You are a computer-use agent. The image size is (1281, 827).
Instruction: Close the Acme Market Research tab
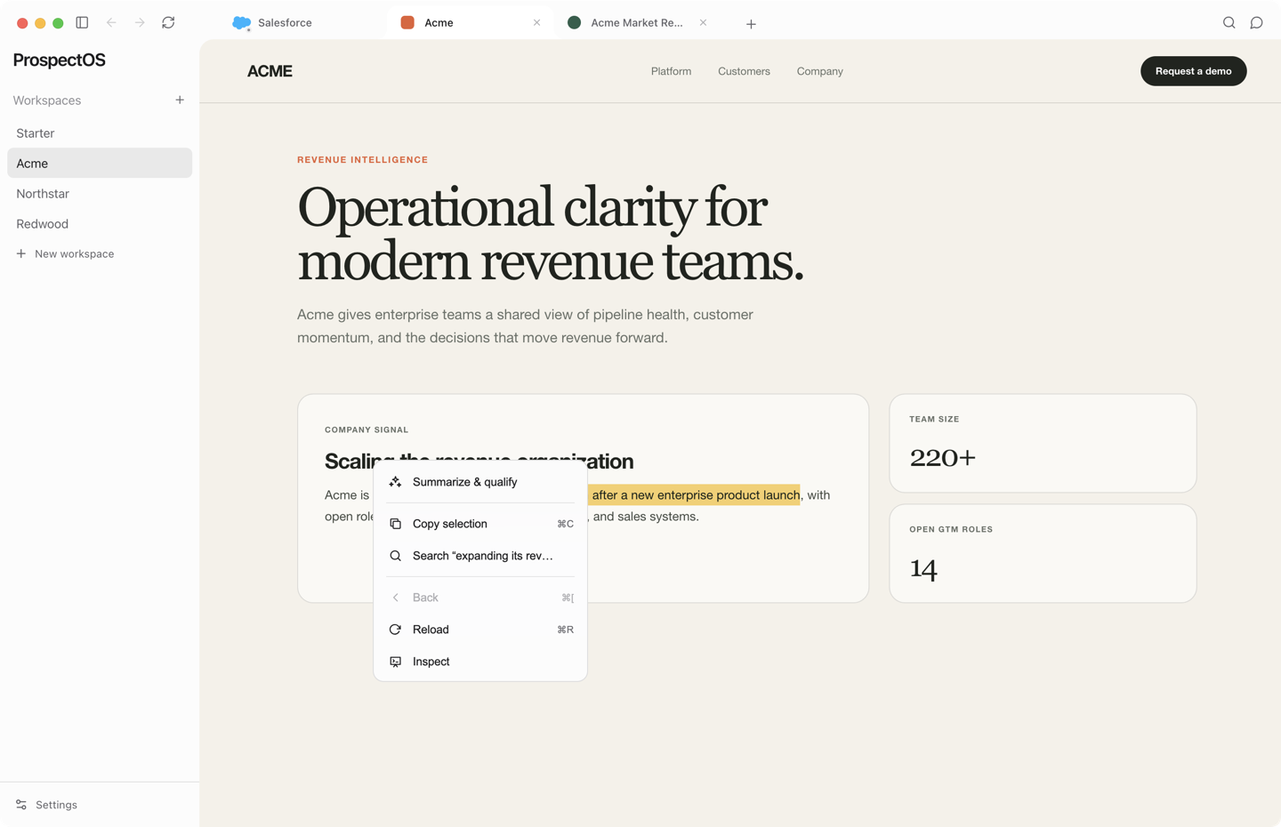703,22
